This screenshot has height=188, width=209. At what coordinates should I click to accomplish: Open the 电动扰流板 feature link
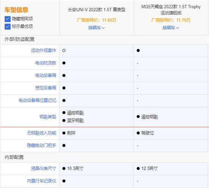46,63
